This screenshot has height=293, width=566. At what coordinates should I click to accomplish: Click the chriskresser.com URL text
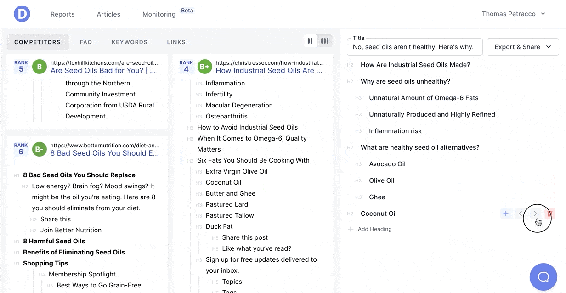(x=269, y=62)
